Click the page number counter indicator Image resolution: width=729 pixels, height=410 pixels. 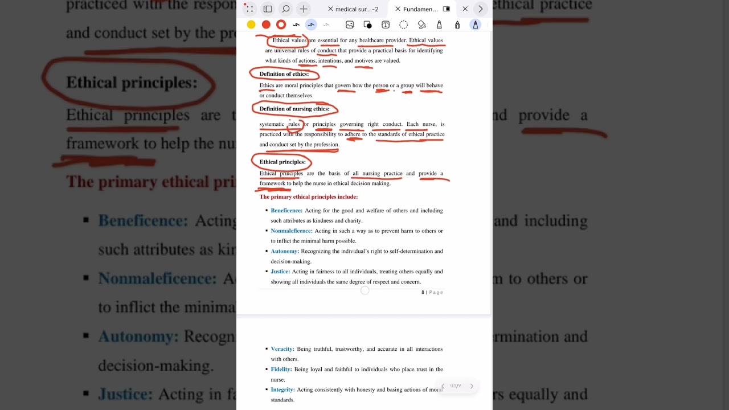point(456,386)
